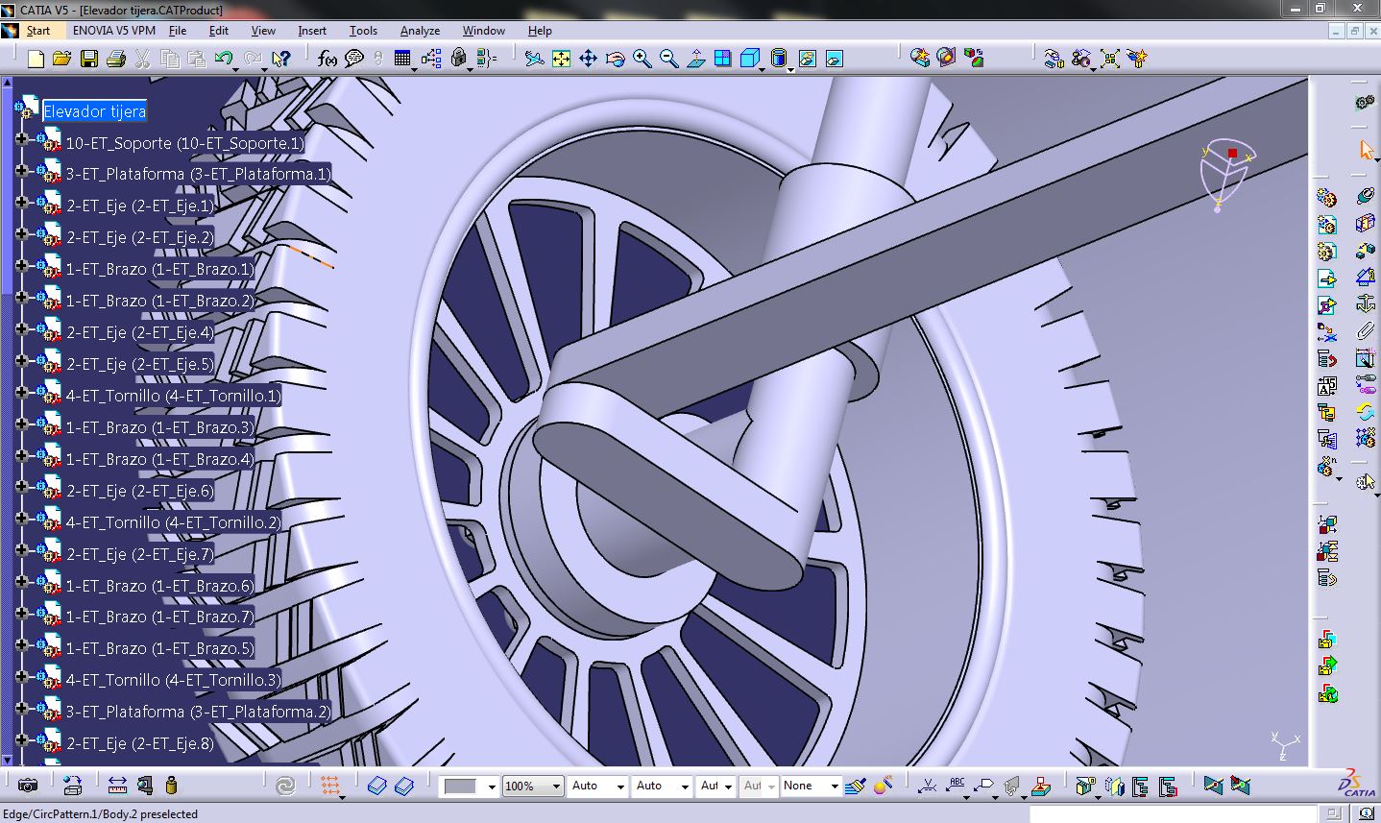Select the Isometric View cube icon
The width and height of the screenshot is (1381, 823).
click(749, 59)
